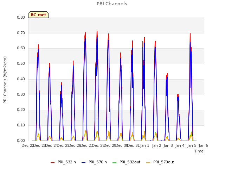Click the 0.10 y-axis tick label

point(21,125)
